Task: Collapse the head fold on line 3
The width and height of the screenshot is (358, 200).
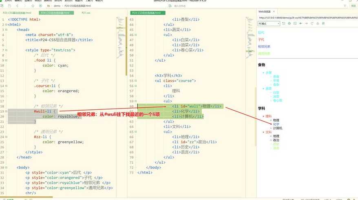Action: [x=7, y=30]
